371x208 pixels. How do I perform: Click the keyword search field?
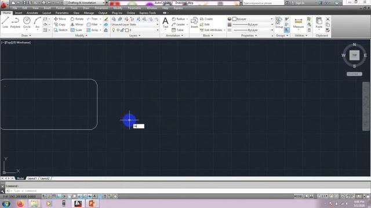point(263,3)
